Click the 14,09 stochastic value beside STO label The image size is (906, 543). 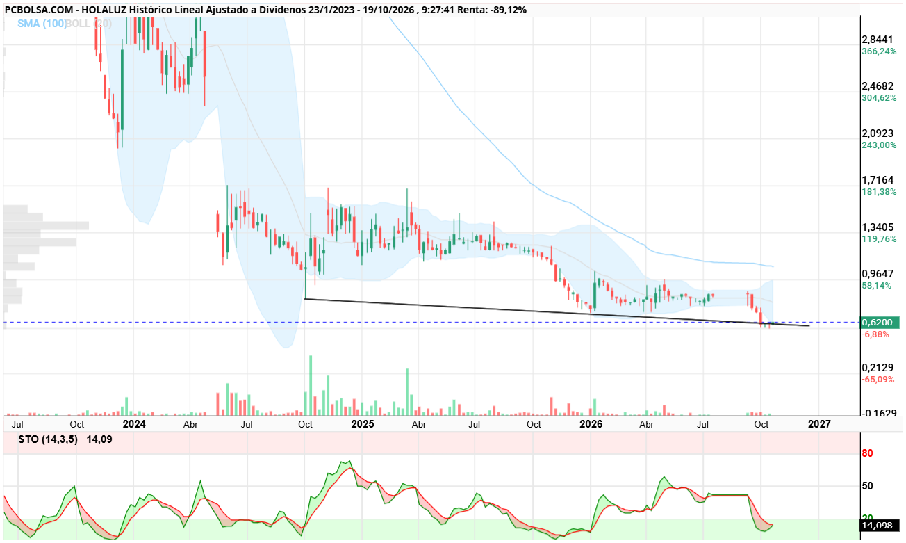click(99, 439)
